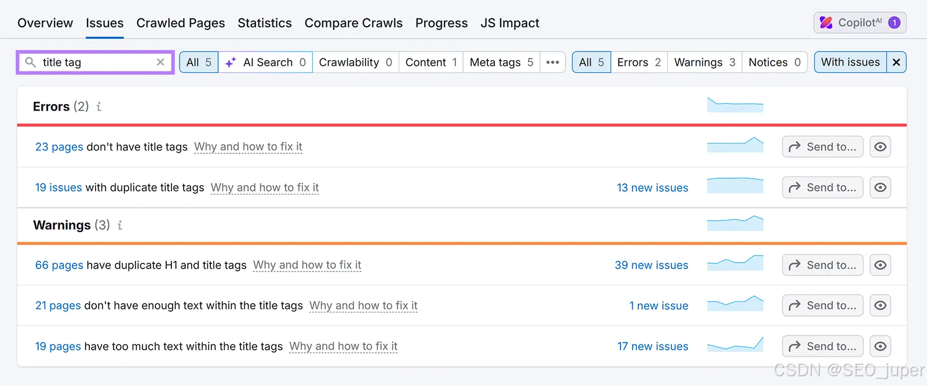Open 'Send to...' for missing title tags
The image size is (927, 386).
[x=823, y=147]
